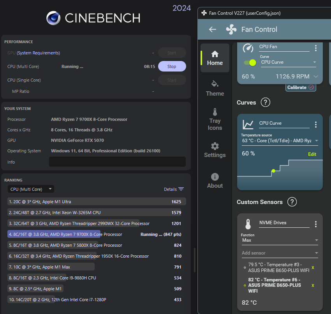Viewport: 331px width, 314px height.
Task: Open the CPU (Multi Core) ranking dropdown
Action: click(31, 189)
